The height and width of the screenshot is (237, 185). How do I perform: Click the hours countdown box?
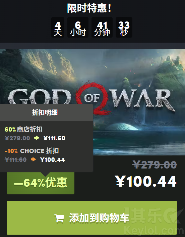point(78,27)
